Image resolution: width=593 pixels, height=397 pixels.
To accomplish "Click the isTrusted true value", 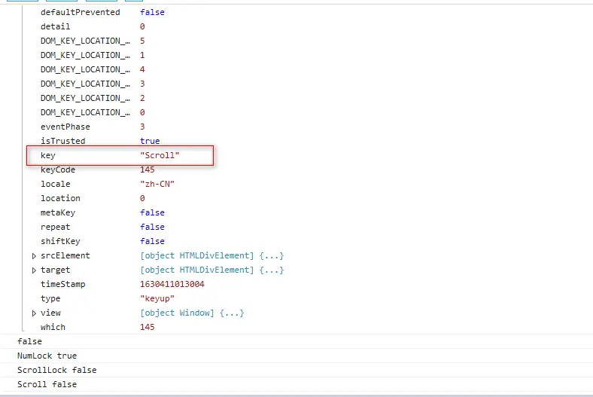I will [x=150, y=141].
